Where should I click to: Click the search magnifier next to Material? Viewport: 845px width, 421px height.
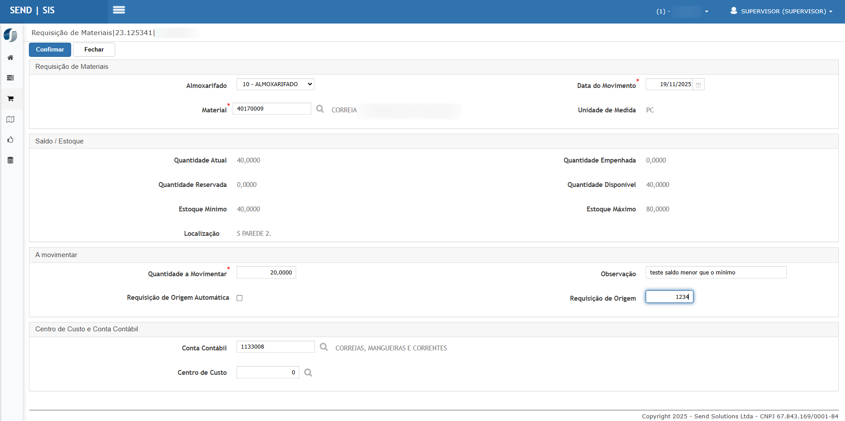320,109
